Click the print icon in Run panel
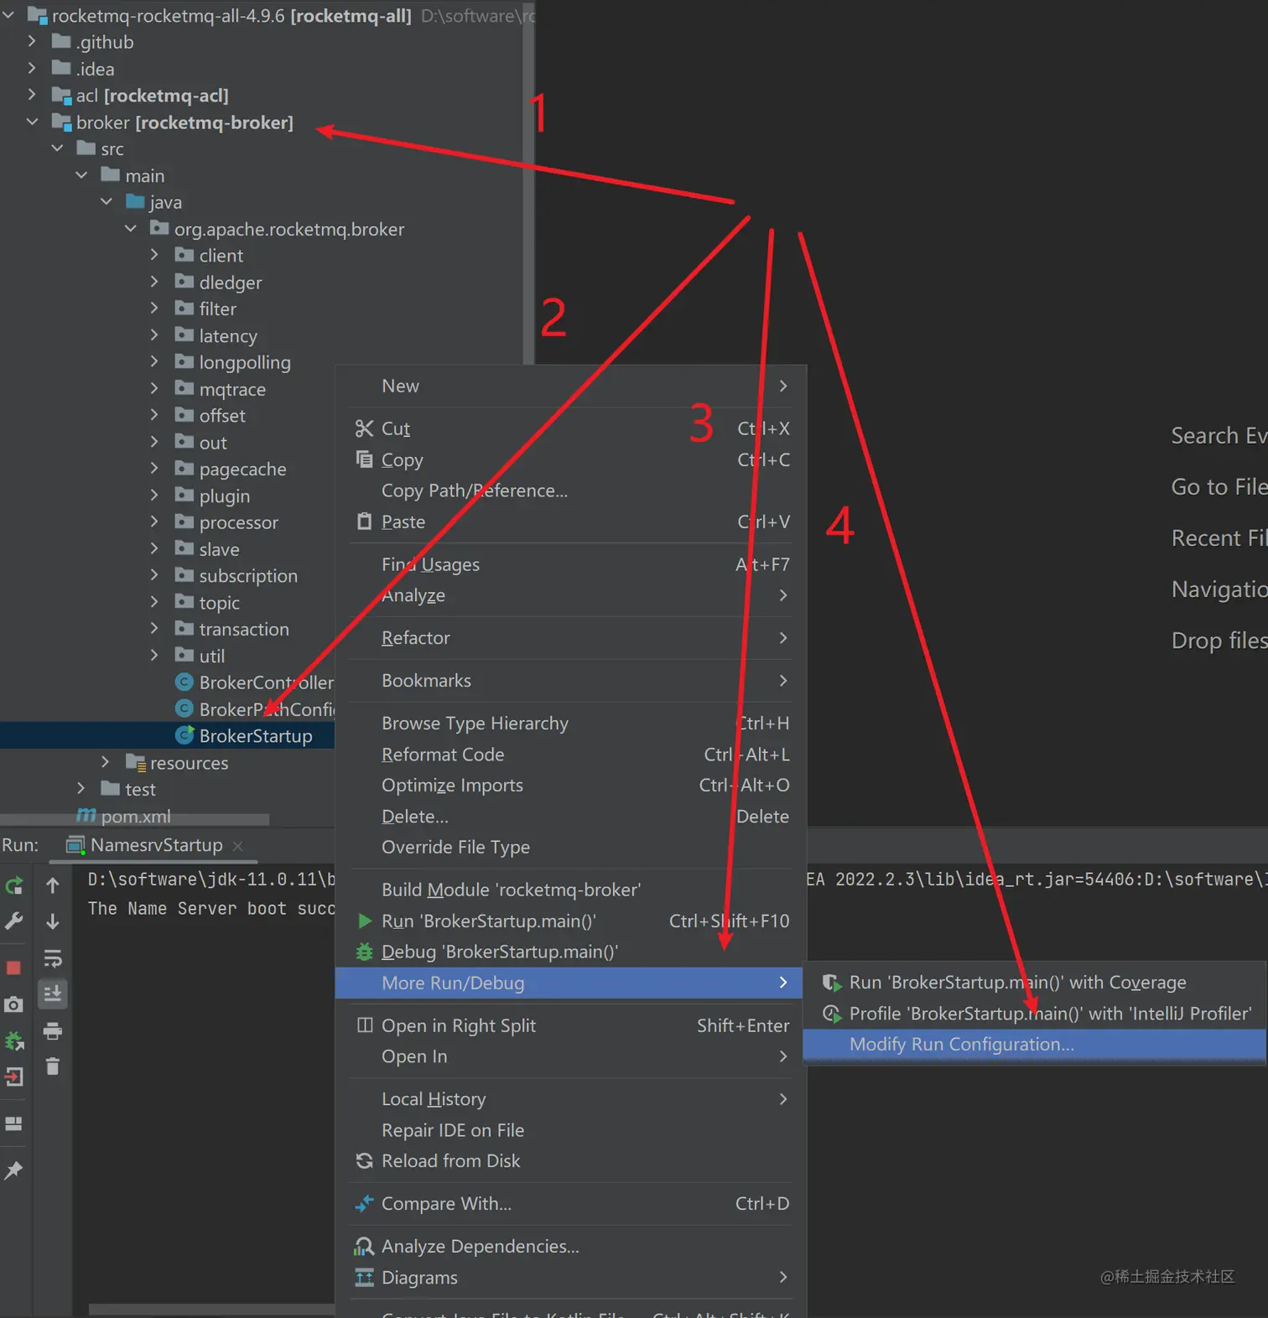Viewport: 1268px width, 1318px height. pyautogui.click(x=52, y=1030)
